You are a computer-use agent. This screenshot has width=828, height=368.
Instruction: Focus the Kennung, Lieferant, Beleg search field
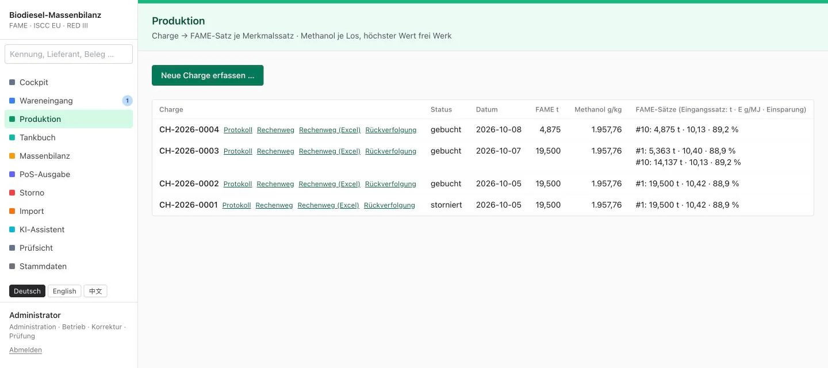[68, 54]
